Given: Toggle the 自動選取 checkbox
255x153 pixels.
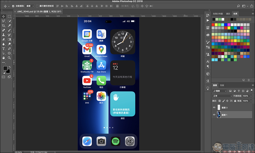Looking at the screenshot, I should tap(13, 6).
